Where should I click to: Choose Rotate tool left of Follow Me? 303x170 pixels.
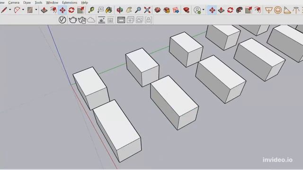[230, 10]
